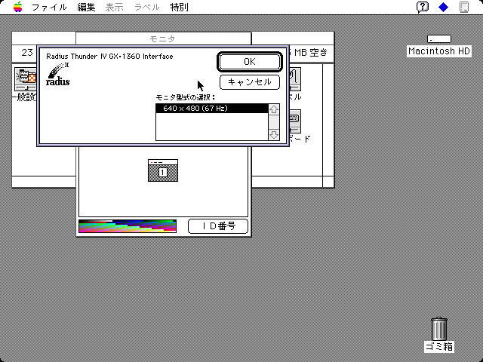Click the monitor 1 display icon
Screen dimensions: 483x362
click(162, 170)
